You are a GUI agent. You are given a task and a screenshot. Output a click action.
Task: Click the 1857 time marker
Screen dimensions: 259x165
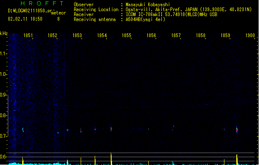pos(176,35)
